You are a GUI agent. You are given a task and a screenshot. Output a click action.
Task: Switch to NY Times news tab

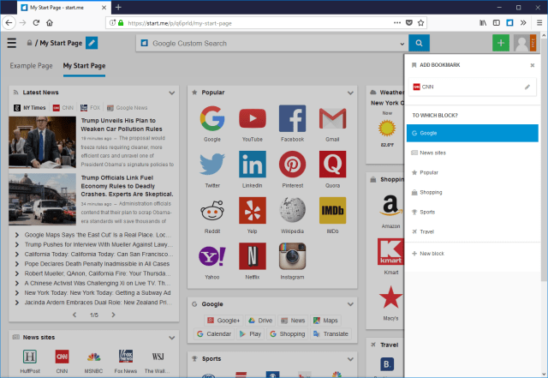[30, 108]
